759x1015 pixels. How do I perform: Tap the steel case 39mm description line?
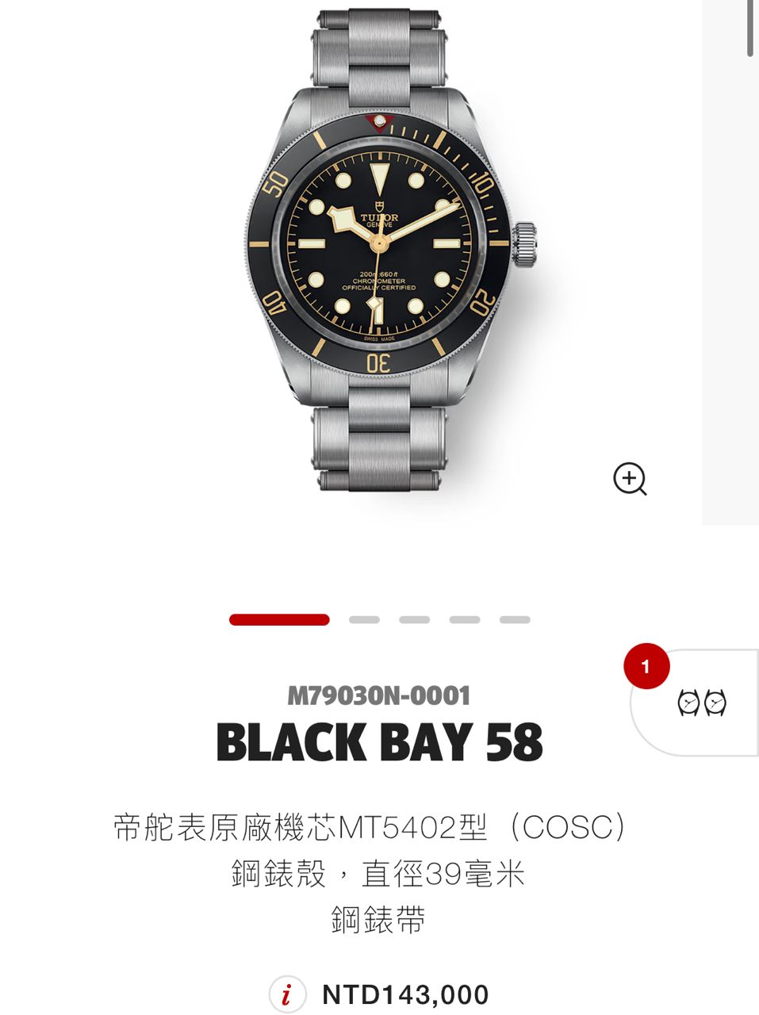pos(379,874)
